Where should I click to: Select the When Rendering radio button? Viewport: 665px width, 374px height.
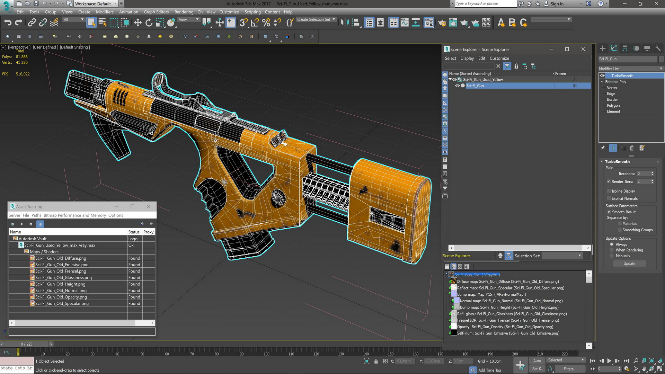(612, 250)
